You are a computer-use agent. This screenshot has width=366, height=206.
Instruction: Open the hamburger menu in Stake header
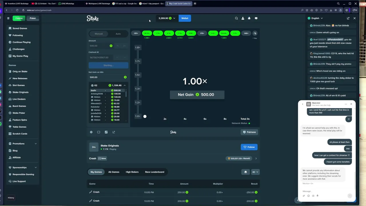coord(8,18)
